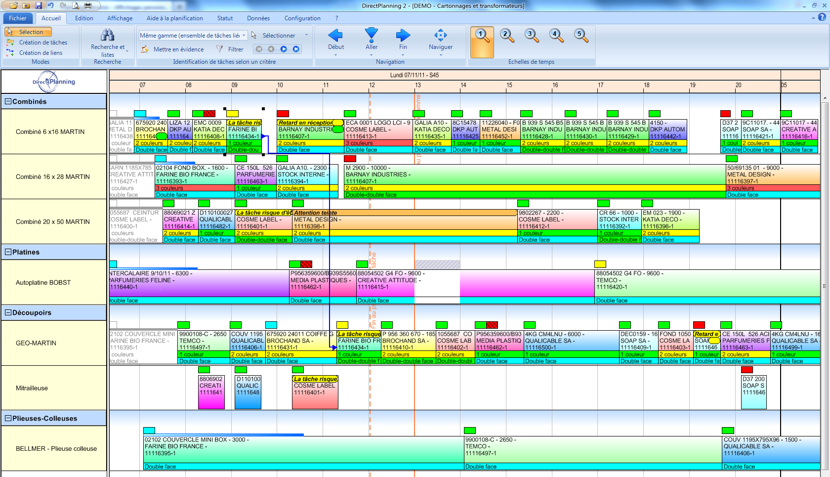Screen dimensions: 830x477
Task: Click Lundi 07/11/11 - S45 date header
Action: pos(415,75)
